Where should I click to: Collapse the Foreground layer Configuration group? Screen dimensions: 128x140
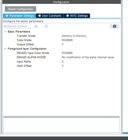pos(5,49)
